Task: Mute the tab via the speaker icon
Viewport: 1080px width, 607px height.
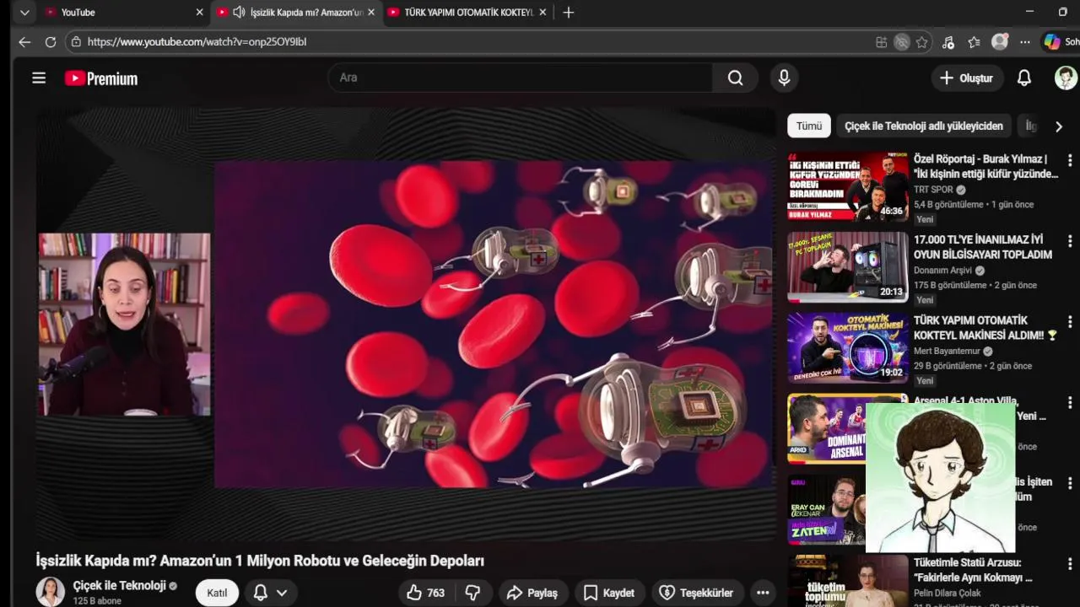Action: pyautogui.click(x=239, y=12)
